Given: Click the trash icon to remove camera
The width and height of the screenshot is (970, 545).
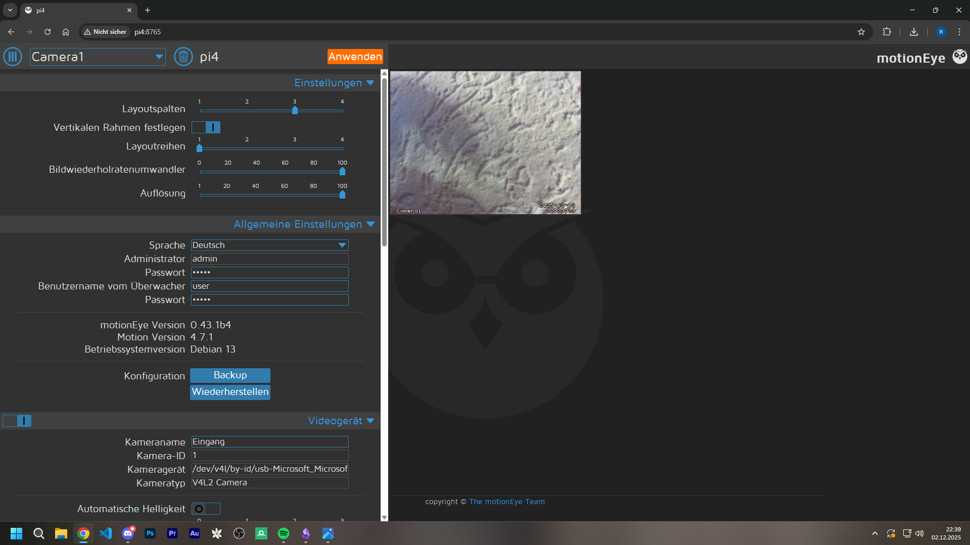Looking at the screenshot, I should tap(183, 57).
